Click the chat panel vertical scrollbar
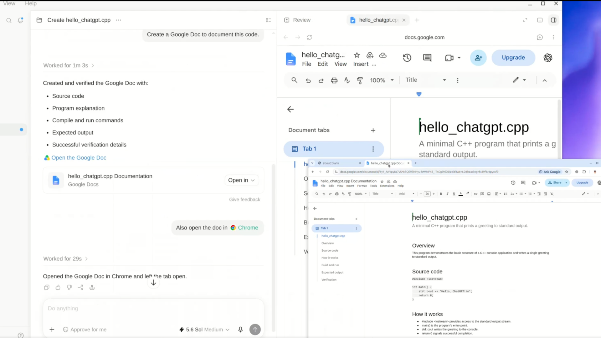The height and width of the screenshot is (338, 601). pyautogui.click(x=273, y=247)
